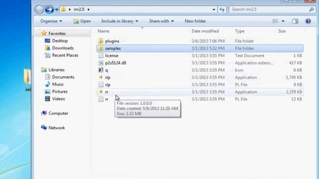Screen dimensions: 319x179
Task: Open the Documents library
Action: [x=63, y=77]
